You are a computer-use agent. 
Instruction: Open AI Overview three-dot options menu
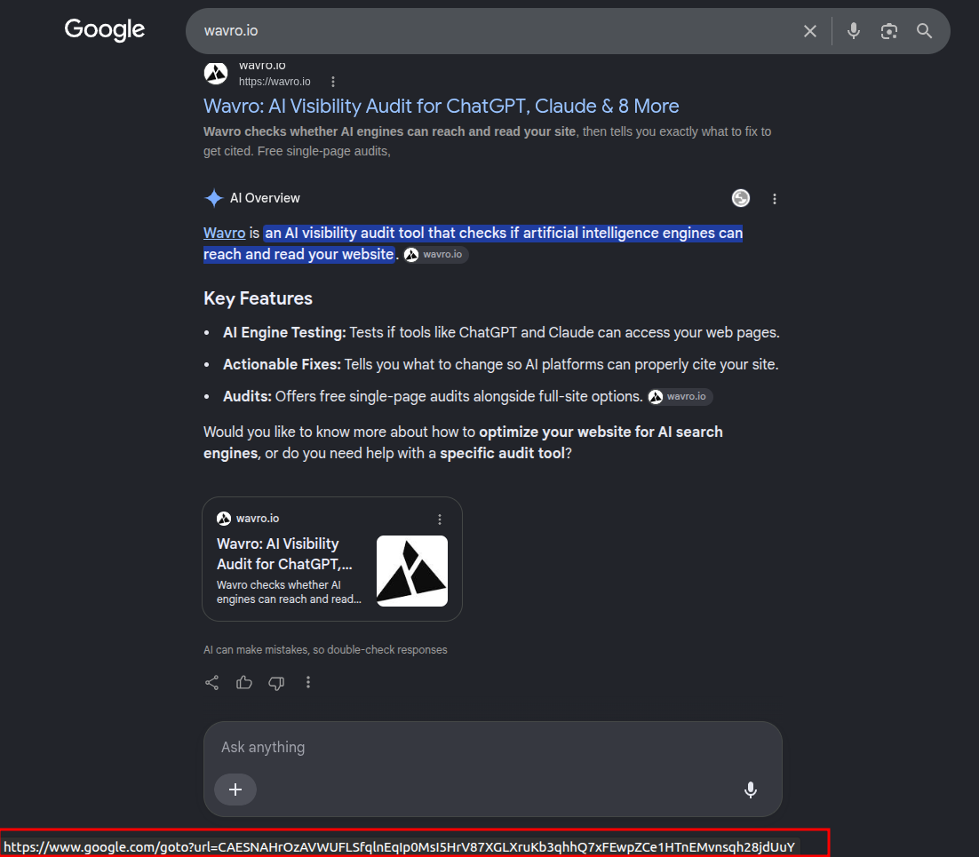point(774,199)
